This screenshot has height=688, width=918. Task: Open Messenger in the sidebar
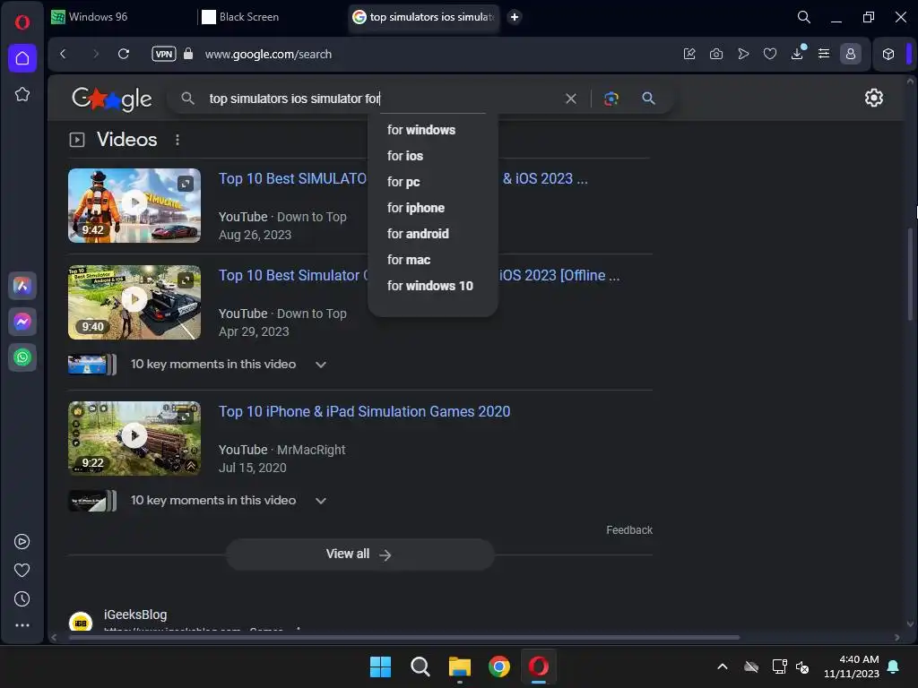(22, 322)
